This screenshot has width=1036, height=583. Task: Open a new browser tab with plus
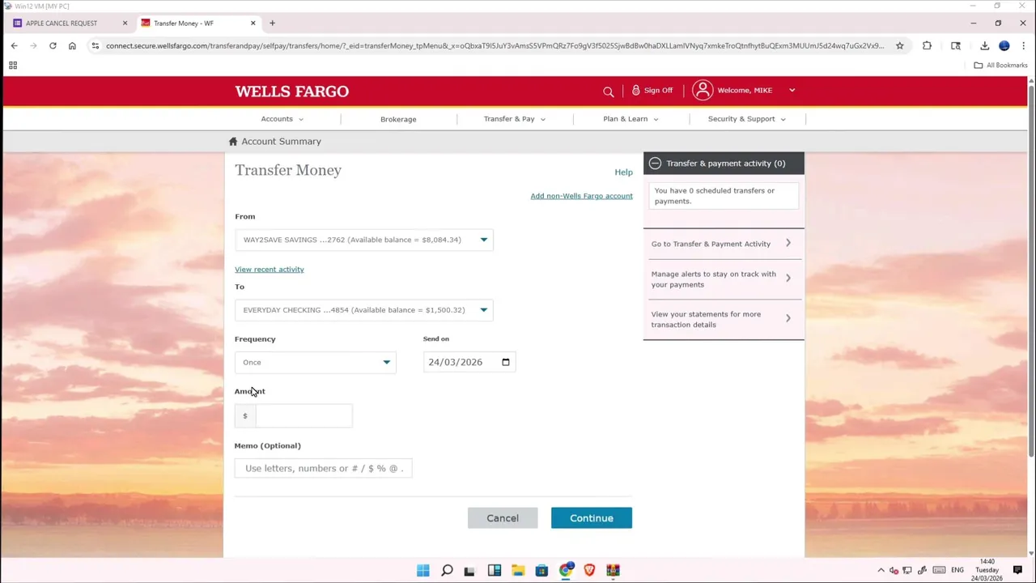click(272, 23)
